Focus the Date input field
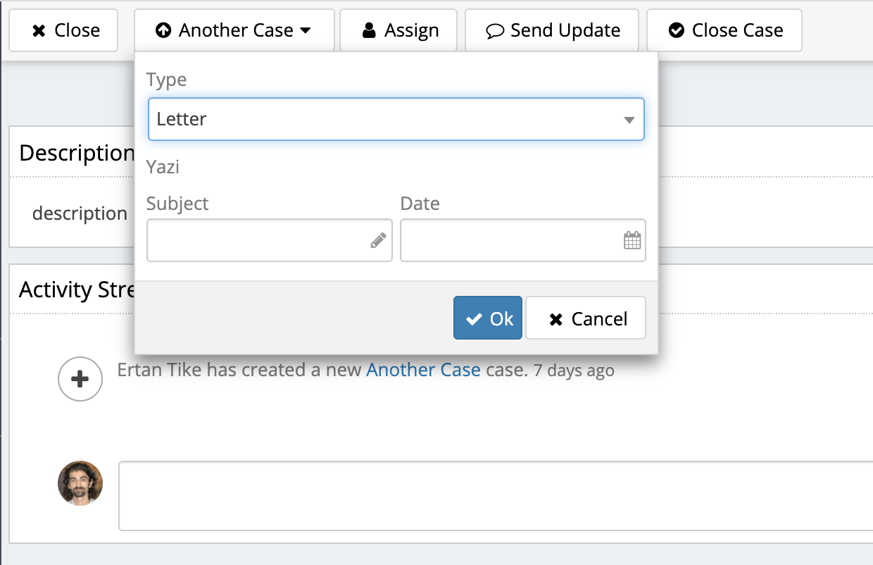The height and width of the screenshot is (565, 873). coord(522,240)
